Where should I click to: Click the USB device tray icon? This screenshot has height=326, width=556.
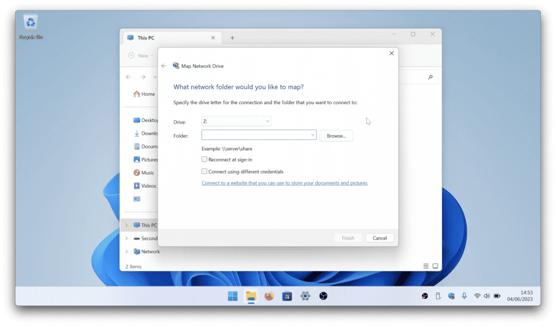tap(438, 296)
